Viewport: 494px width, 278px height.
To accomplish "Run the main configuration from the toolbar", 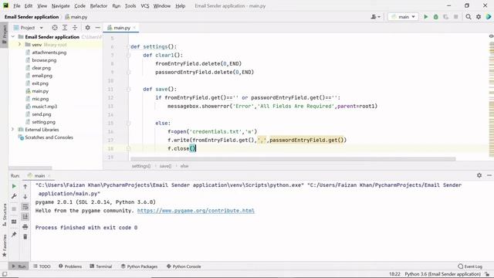I will click(x=425, y=17).
